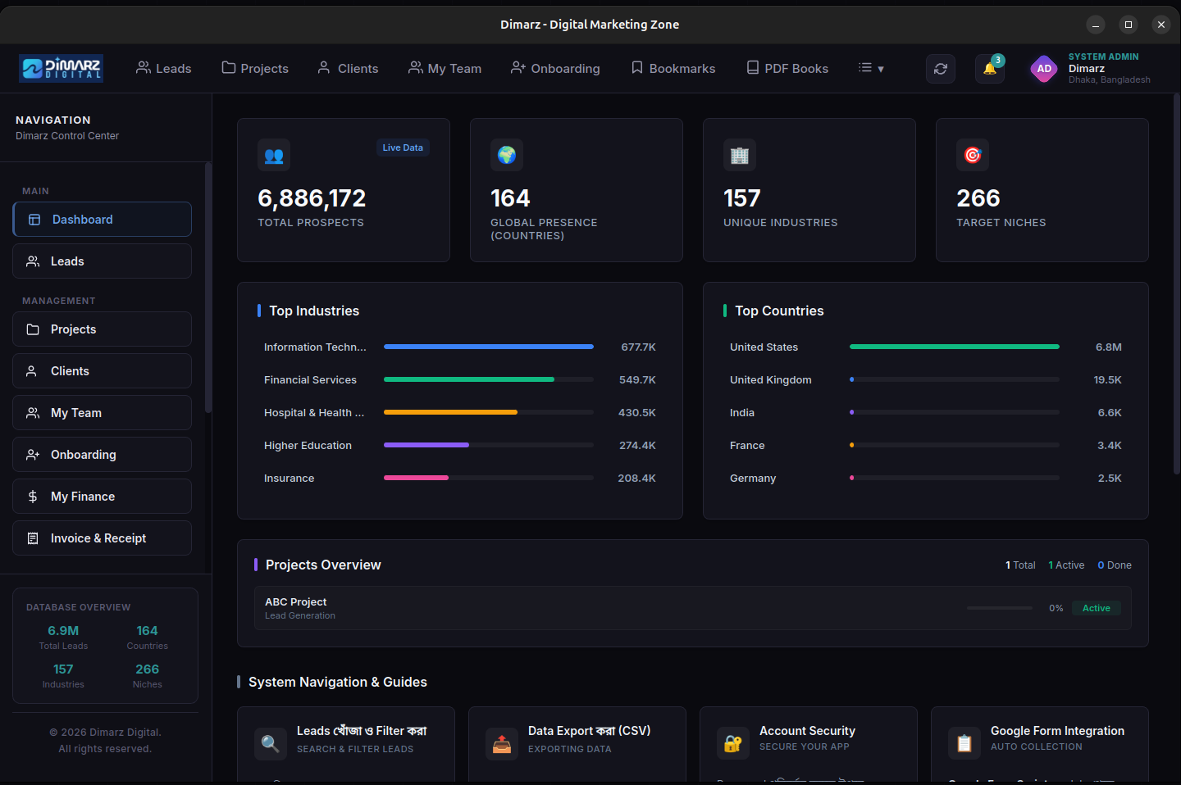
Task: Click the Google Form clipboard icon
Action: 964,744
